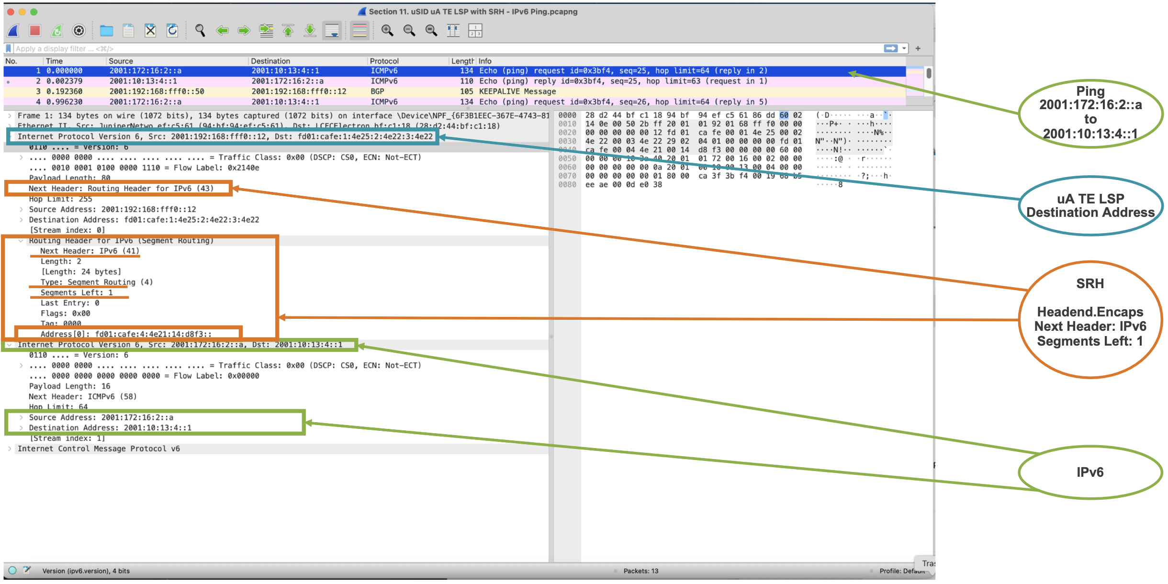Apply the display filter with the arrow button
Image resolution: width=1168 pixels, height=584 pixels.
(x=891, y=48)
